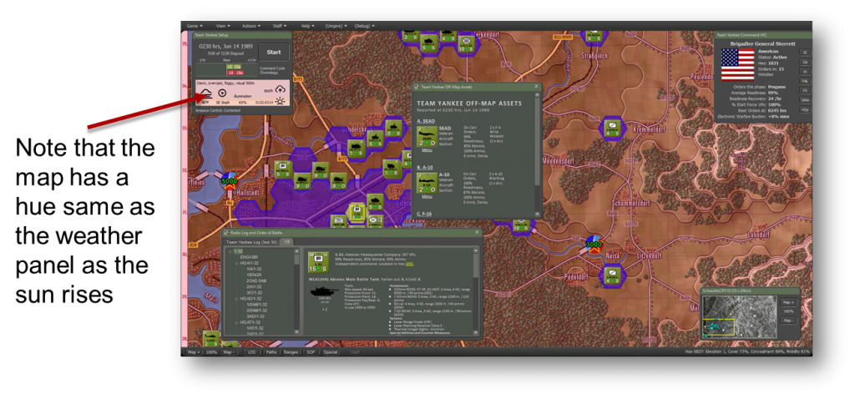This screenshot has height=399, width=855.
Task: Close the Team Yankee Off-Map Assets window
Action: click(536, 86)
